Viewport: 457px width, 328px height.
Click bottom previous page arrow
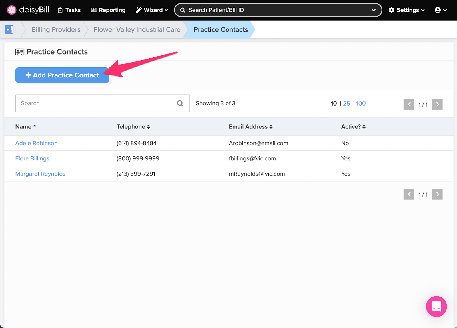409,194
